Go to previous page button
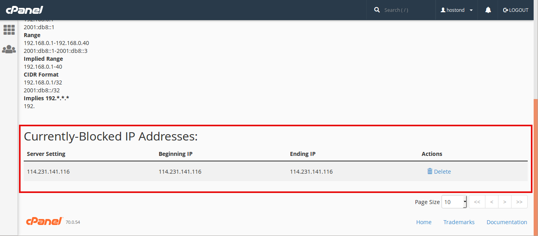The height and width of the screenshot is (236, 538). click(491, 202)
